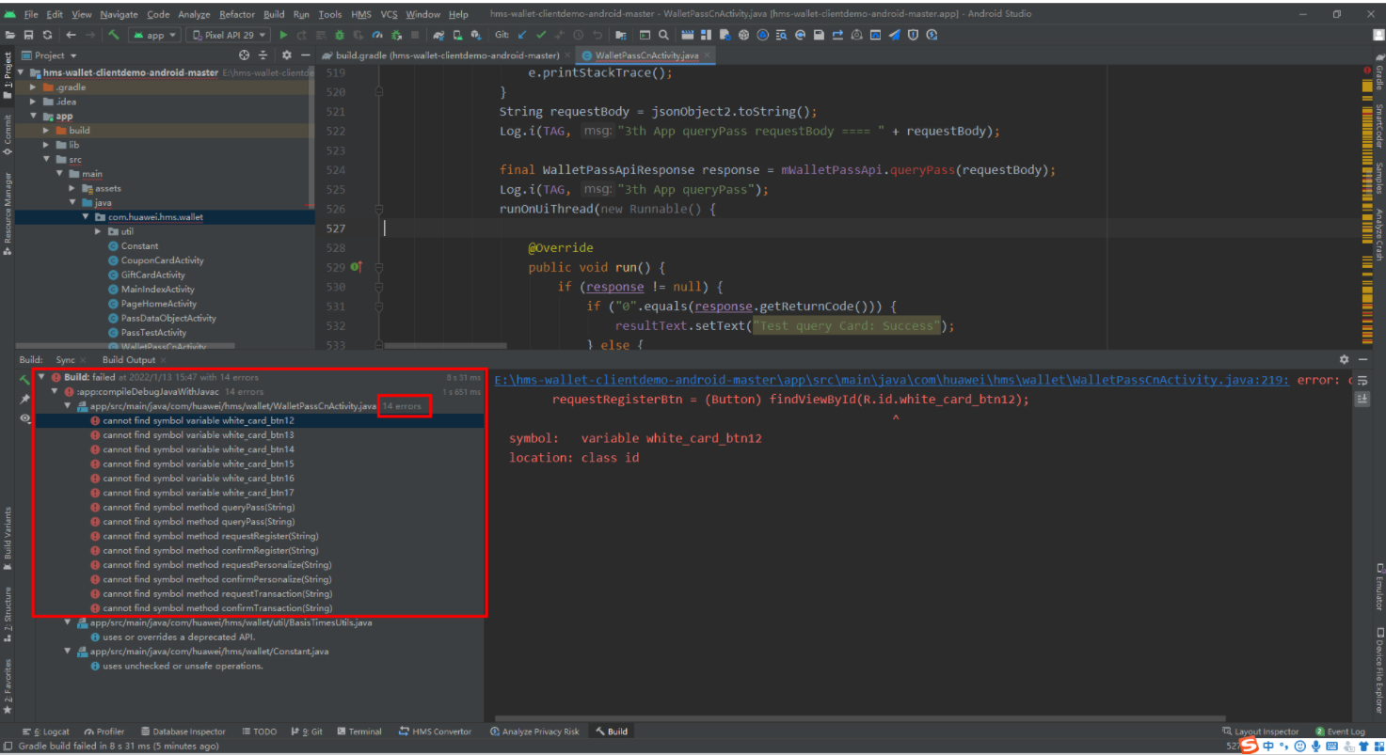
Task: Open the Refactor menu
Action: pos(236,14)
